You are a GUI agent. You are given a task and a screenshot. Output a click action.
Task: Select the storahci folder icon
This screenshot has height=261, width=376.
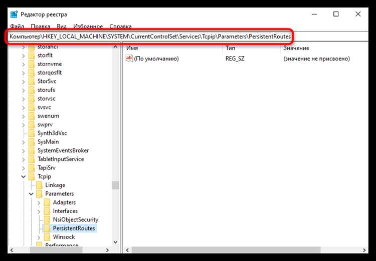[x=32, y=47]
